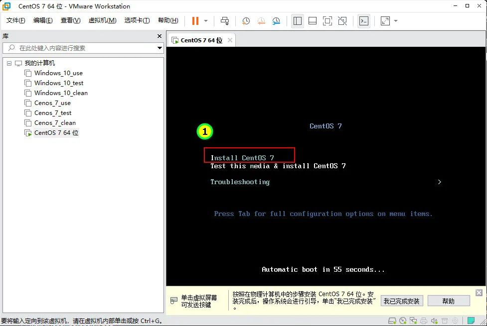
Task: Close the VMware Workstation window
Action: pyautogui.click(x=479, y=6)
